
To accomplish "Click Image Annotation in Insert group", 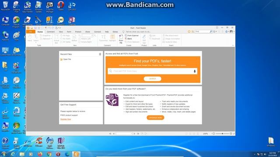I will [x=171, y=39].
